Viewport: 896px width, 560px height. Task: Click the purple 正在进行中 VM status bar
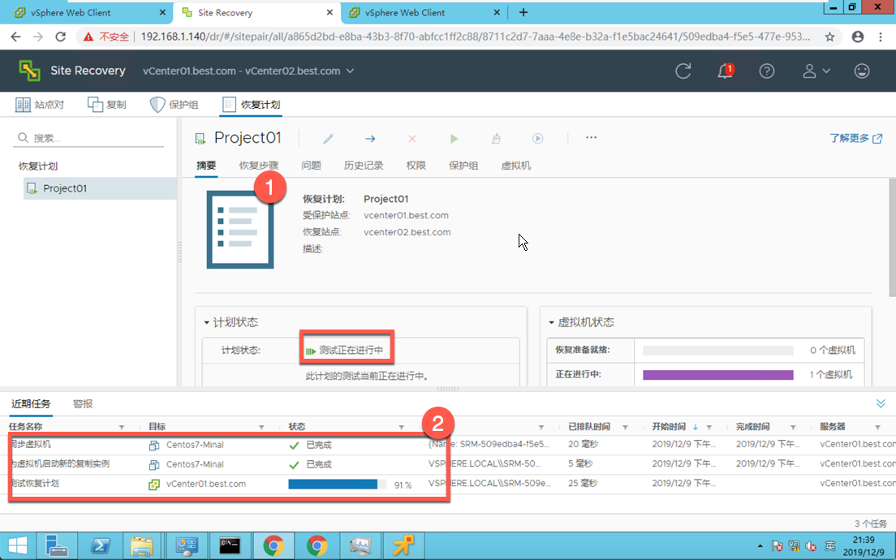pos(717,375)
